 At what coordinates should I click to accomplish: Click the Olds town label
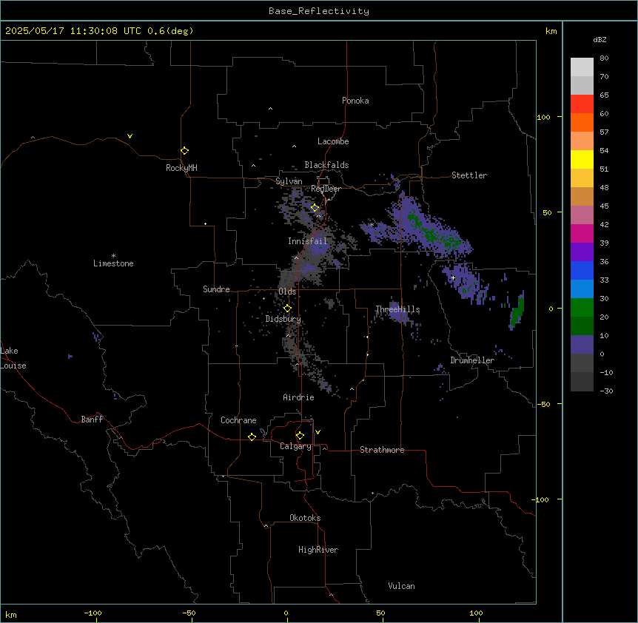click(287, 292)
